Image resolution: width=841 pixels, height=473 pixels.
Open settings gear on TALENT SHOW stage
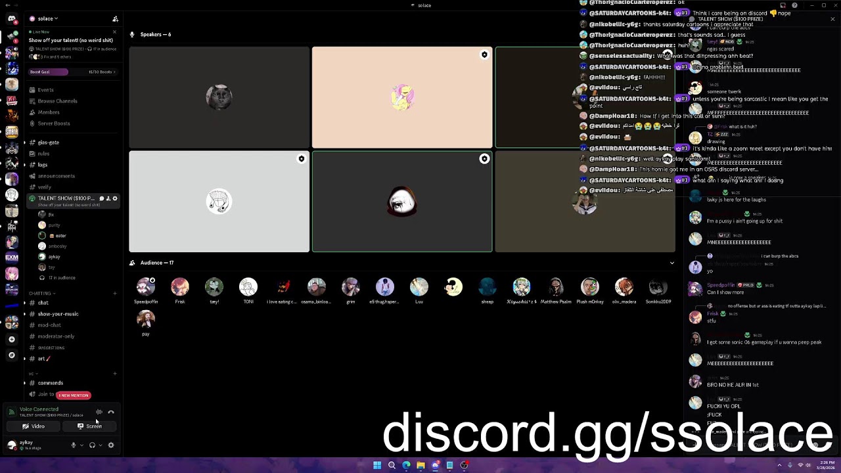coord(115,198)
